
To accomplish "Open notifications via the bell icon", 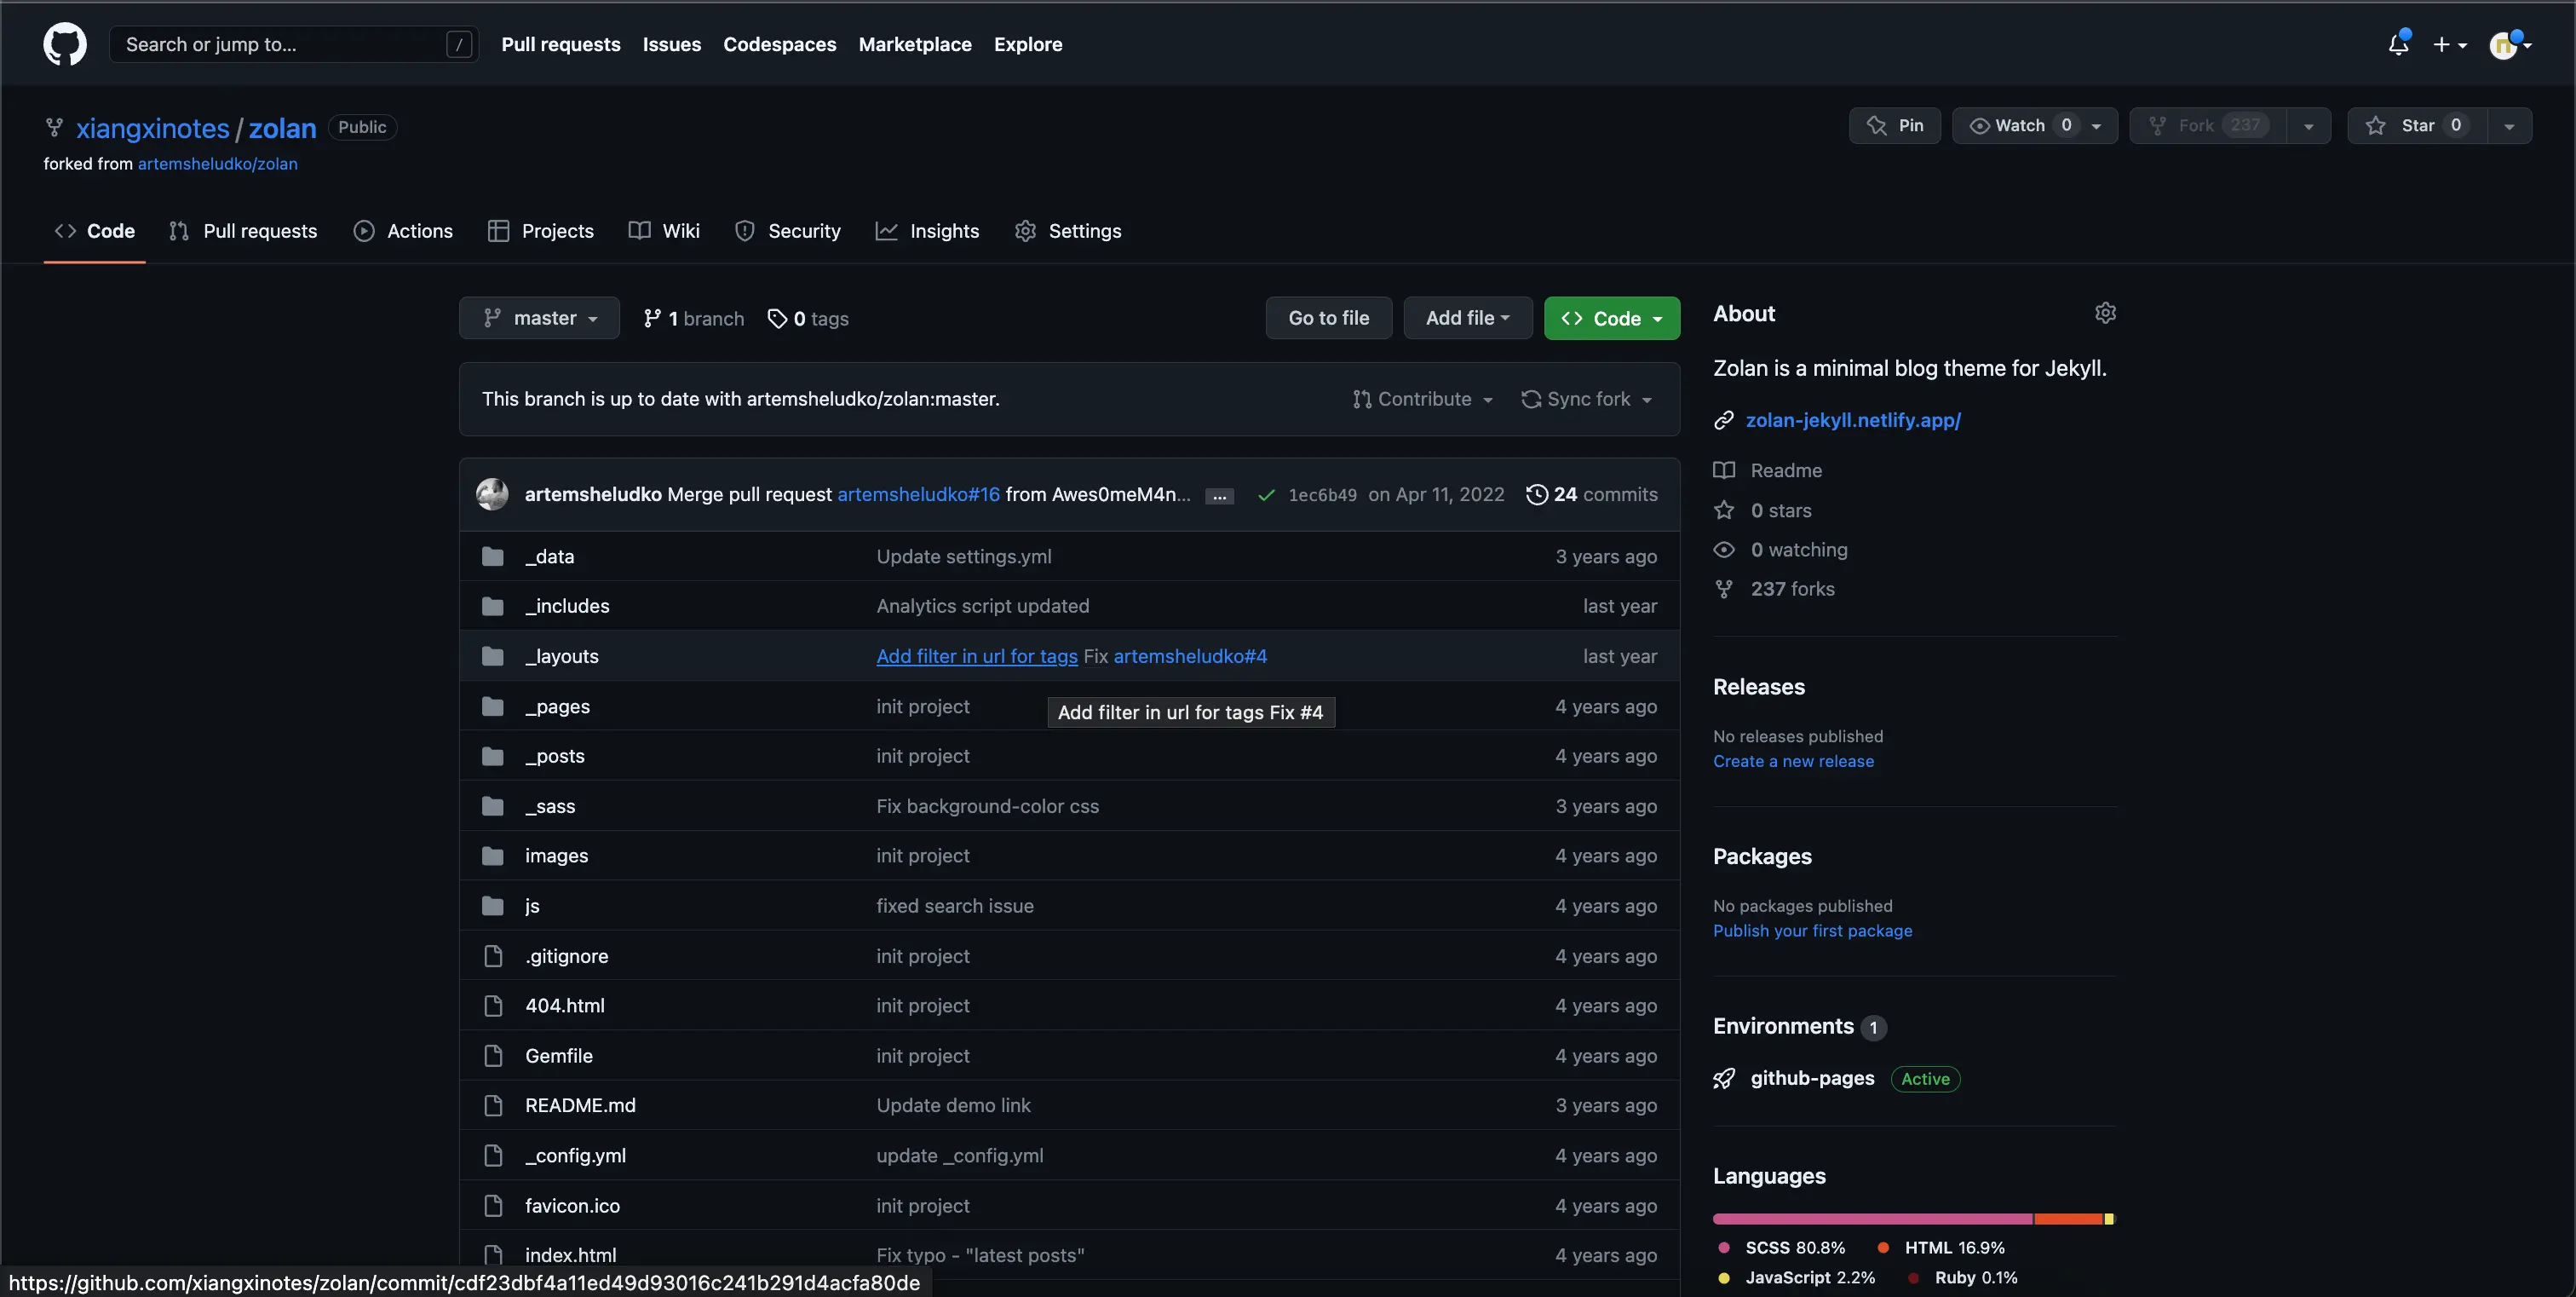I will click(x=2398, y=44).
